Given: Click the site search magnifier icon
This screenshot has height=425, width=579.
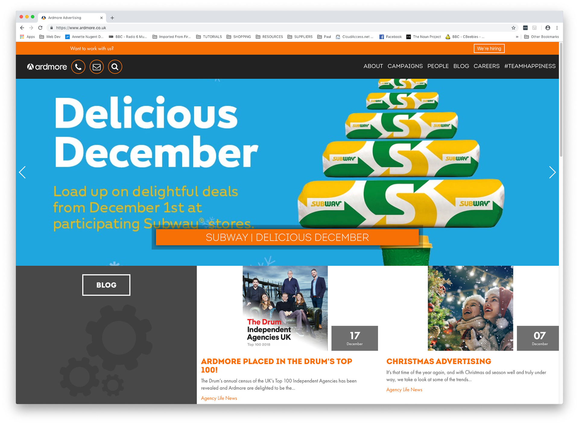Looking at the screenshot, I should [115, 67].
